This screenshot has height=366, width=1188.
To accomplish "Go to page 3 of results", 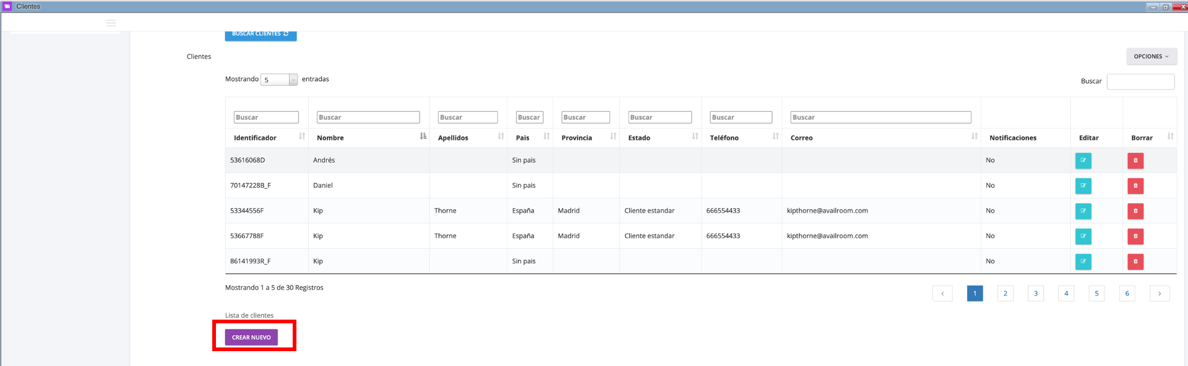I will tap(1035, 294).
